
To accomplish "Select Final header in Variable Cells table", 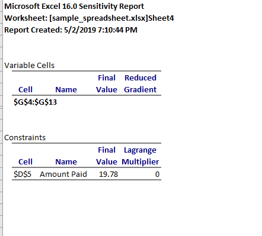I will coord(107,77).
